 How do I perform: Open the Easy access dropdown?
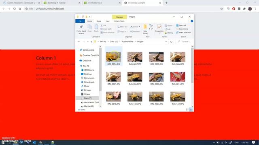click(151, 29)
